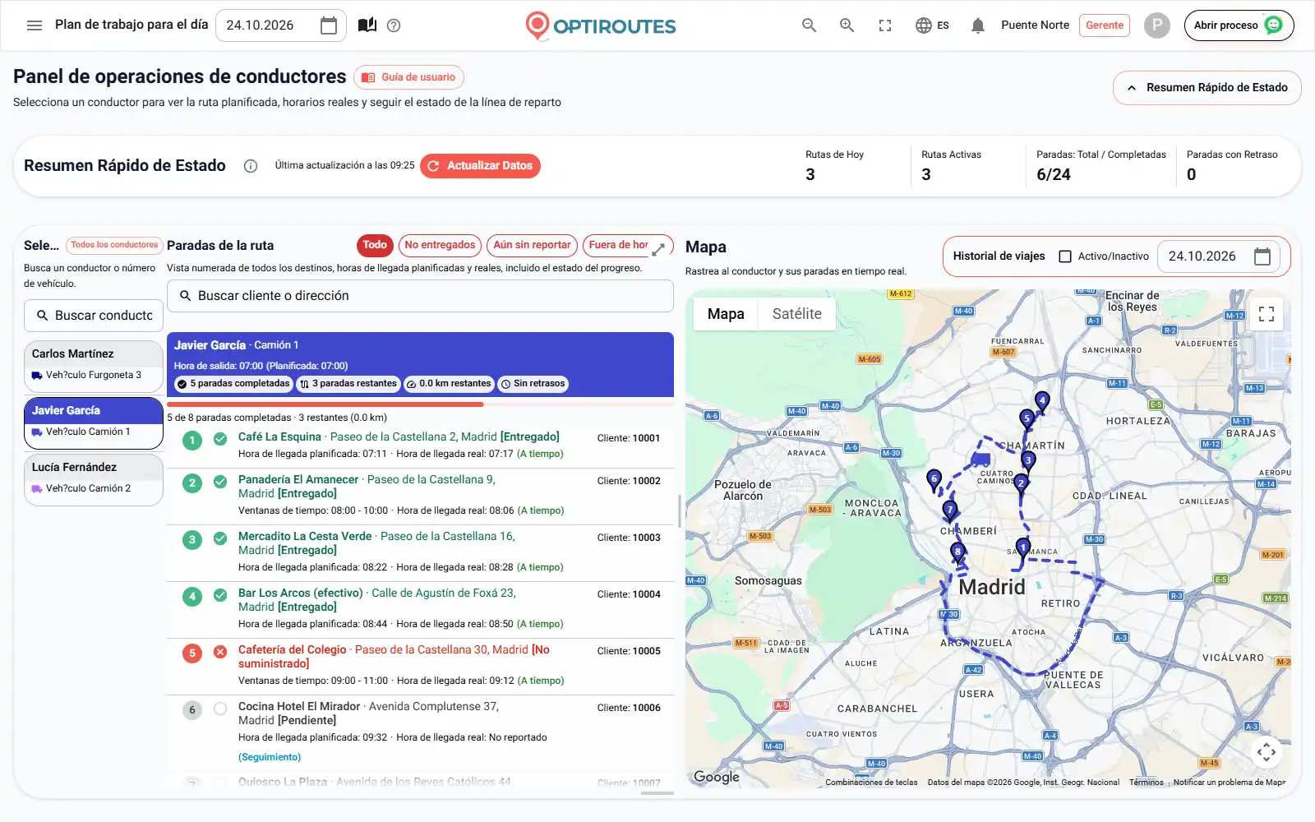
Task: Click map marker number 4
Action: (x=1042, y=403)
